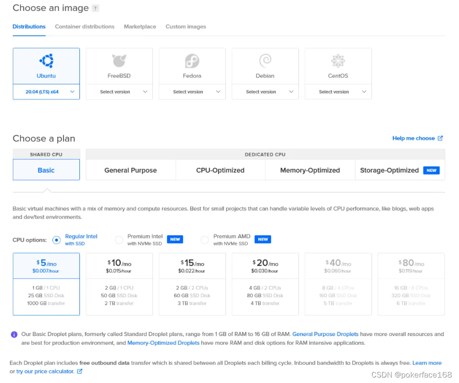This screenshot has width=459, height=383.
Task: Click the Choose a plan heading
Action: pos(44,139)
